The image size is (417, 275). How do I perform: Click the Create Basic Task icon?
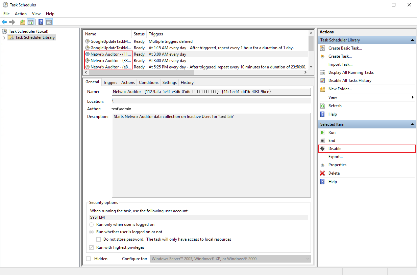coord(322,48)
